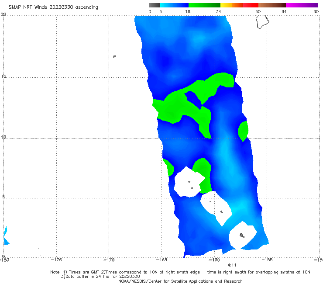Click the island outline in the top-right corner
The height and width of the screenshot is (284, 323).
coord(262,22)
